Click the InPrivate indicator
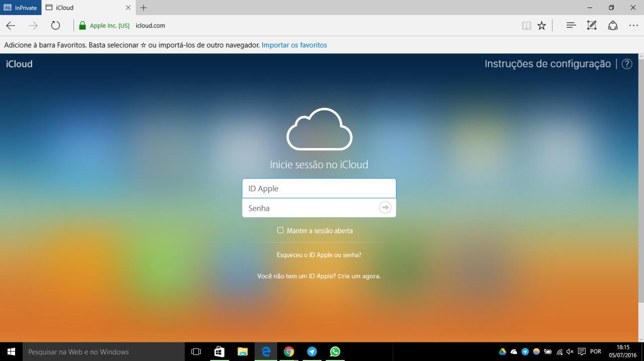This screenshot has height=361, width=644. pyautogui.click(x=21, y=8)
